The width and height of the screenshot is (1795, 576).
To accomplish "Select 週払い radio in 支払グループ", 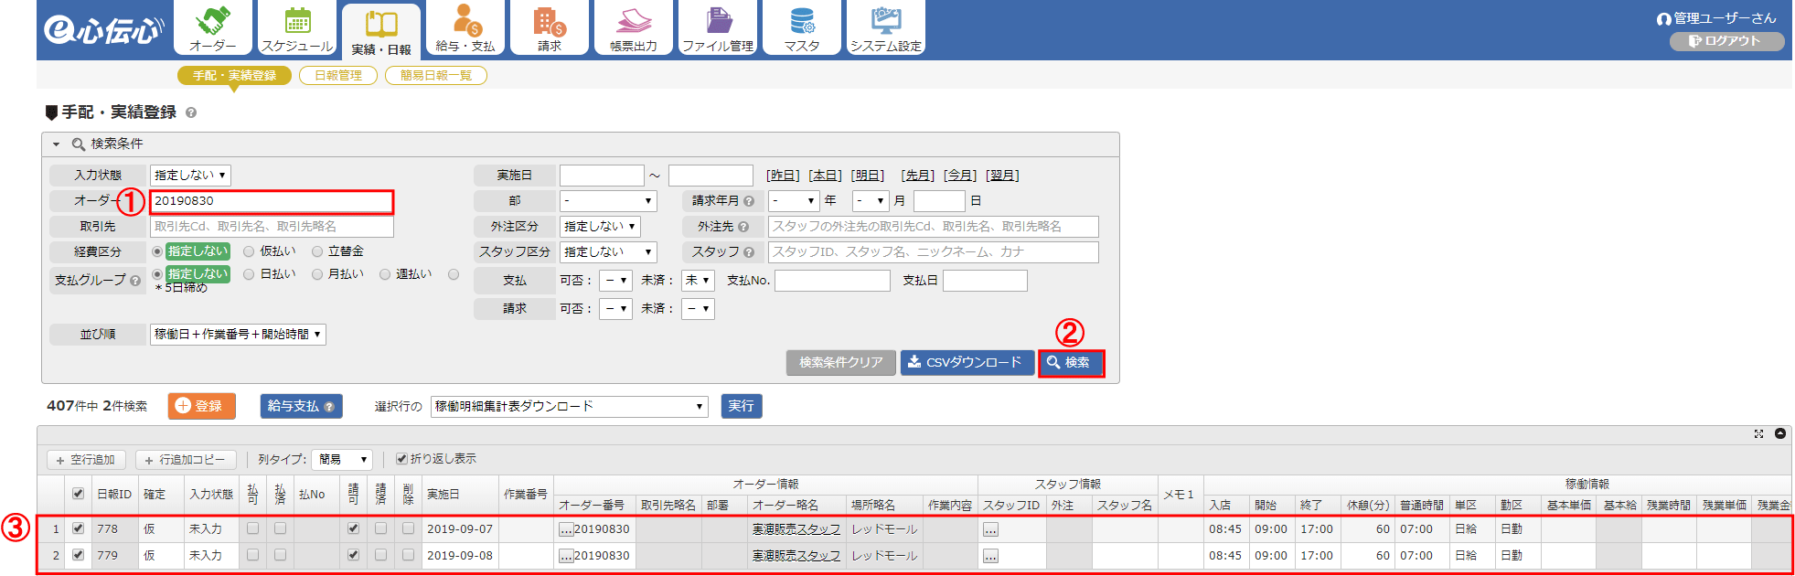I will pyautogui.click(x=385, y=274).
